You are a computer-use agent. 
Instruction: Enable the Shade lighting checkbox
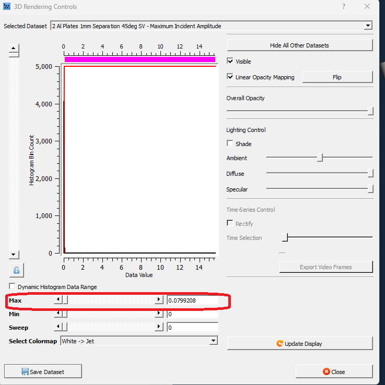point(230,144)
